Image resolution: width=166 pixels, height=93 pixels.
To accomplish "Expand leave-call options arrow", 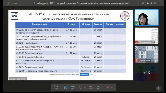I will (112, 88).
